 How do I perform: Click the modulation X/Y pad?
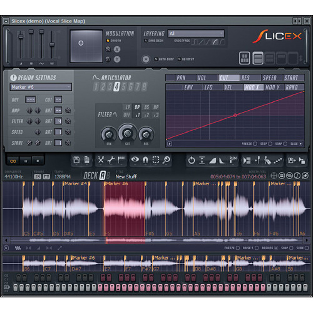[x=86, y=46]
